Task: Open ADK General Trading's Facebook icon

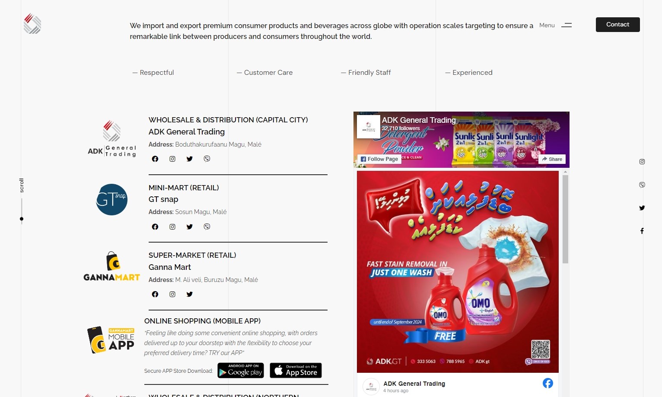Action: [155, 159]
